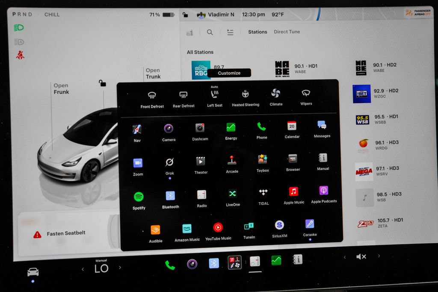438x292 pixels.
Task: Tune to 90.1 HD1 WABE station
Action: [x=297, y=69]
